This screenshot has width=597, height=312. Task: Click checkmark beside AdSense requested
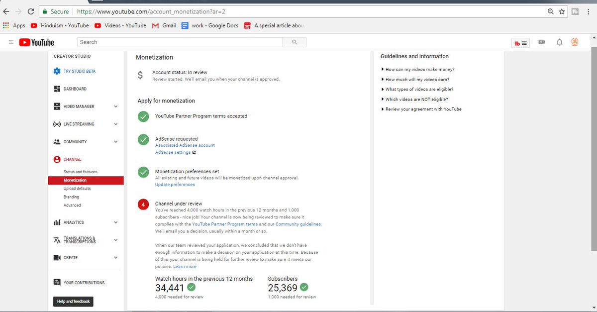[143, 139]
